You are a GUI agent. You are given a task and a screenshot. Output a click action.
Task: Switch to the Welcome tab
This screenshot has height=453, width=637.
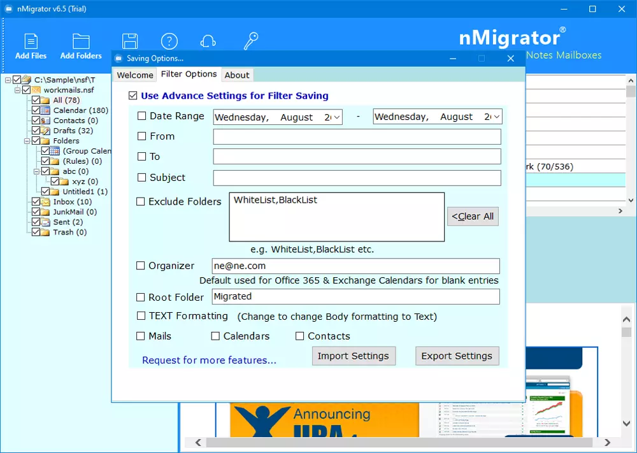[x=135, y=75]
